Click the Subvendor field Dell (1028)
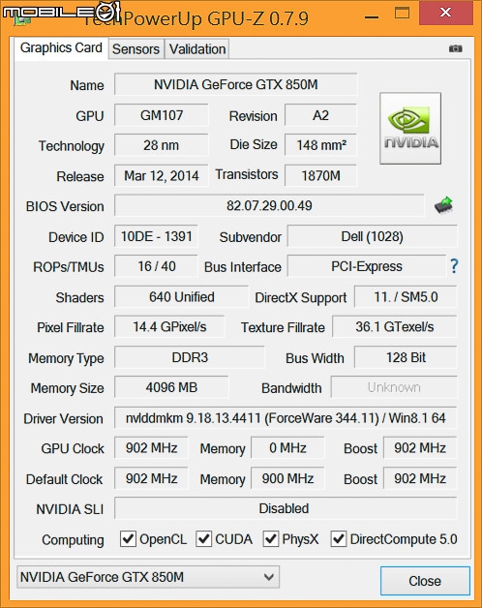 tap(373, 236)
